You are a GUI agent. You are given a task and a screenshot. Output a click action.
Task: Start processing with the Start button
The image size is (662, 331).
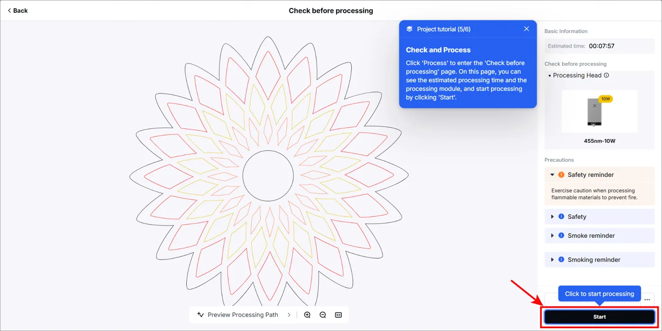coord(599,317)
